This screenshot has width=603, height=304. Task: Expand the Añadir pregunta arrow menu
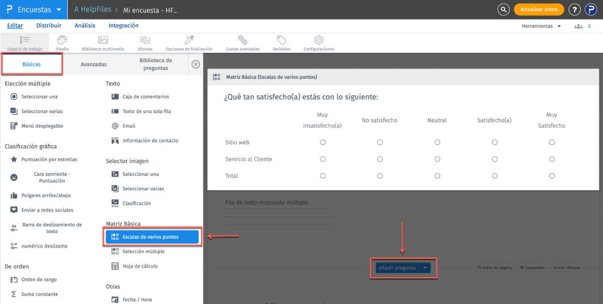[424, 268]
